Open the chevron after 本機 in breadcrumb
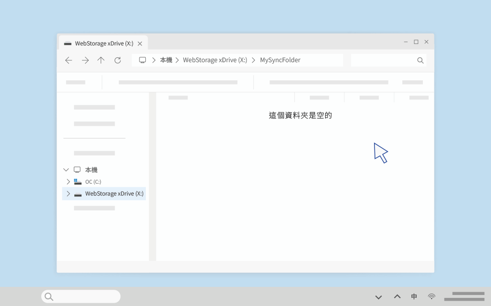491x306 pixels. (177, 60)
